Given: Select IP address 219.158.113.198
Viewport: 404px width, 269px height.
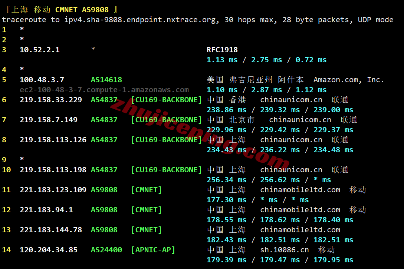Looking at the screenshot, I should [x=53, y=170].
